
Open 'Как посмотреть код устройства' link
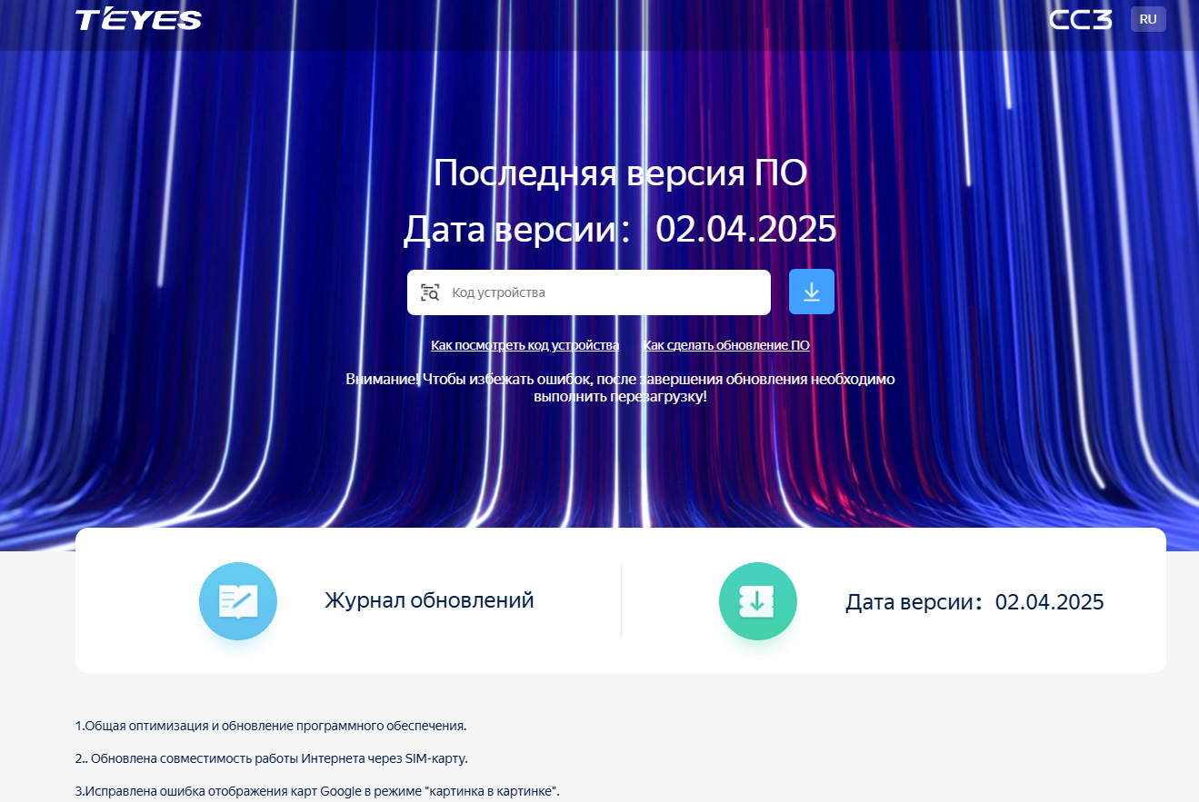[x=525, y=345]
